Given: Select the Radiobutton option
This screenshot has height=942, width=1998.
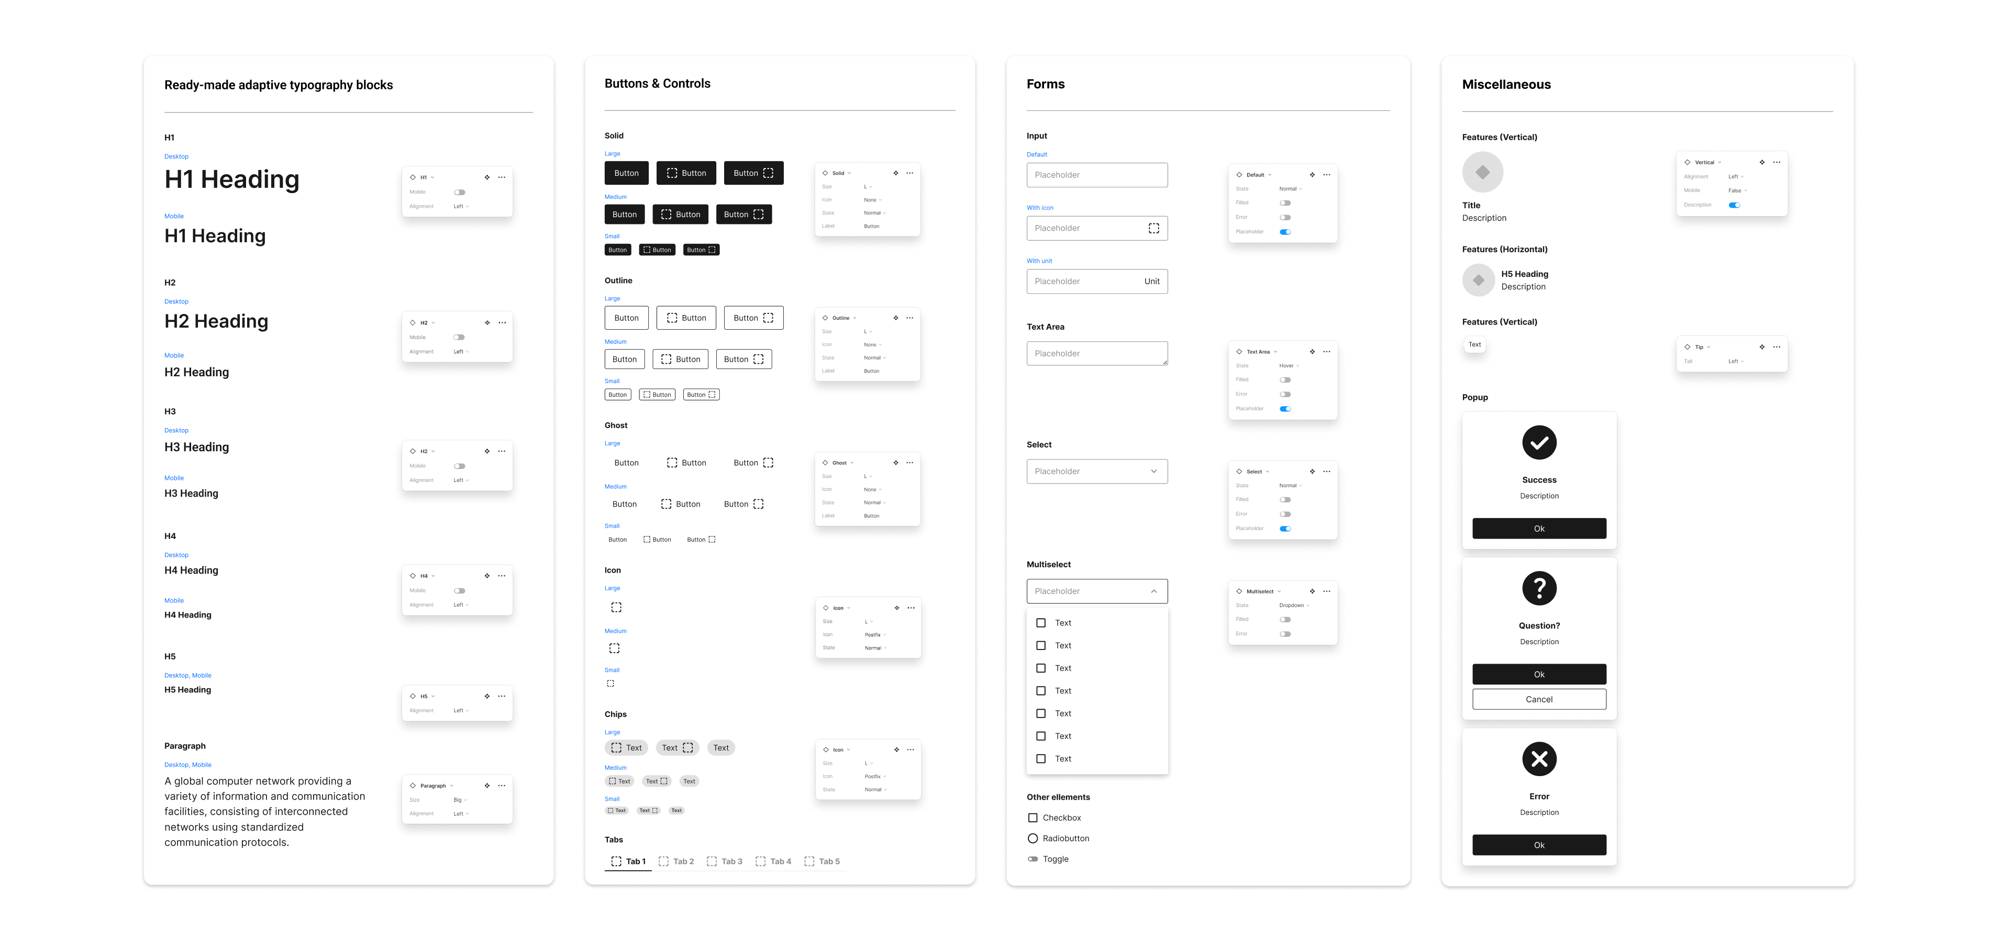Looking at the screenshot, I should 1033,839.
